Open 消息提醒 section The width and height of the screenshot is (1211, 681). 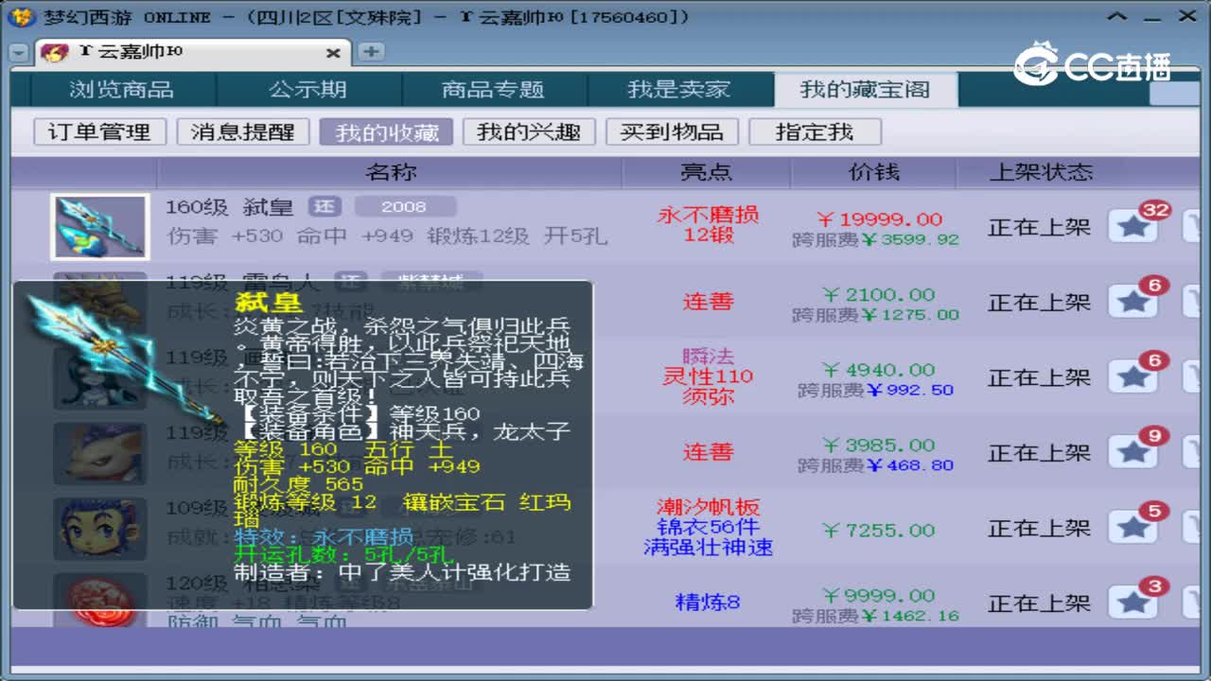(243, 131)
